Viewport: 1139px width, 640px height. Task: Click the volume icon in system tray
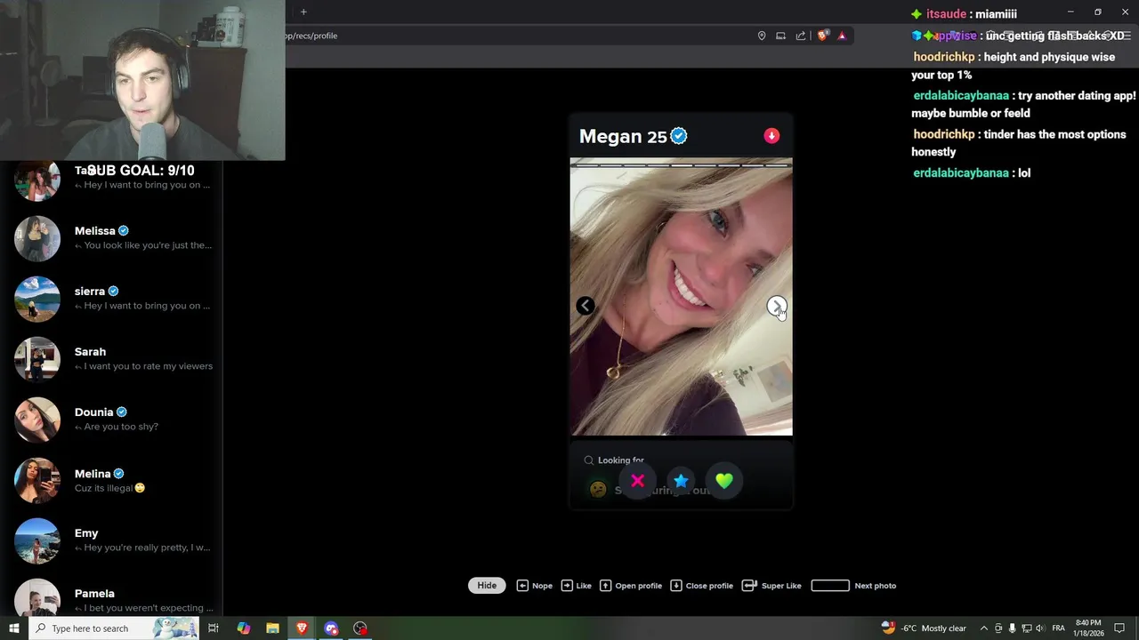(1039, 628)
